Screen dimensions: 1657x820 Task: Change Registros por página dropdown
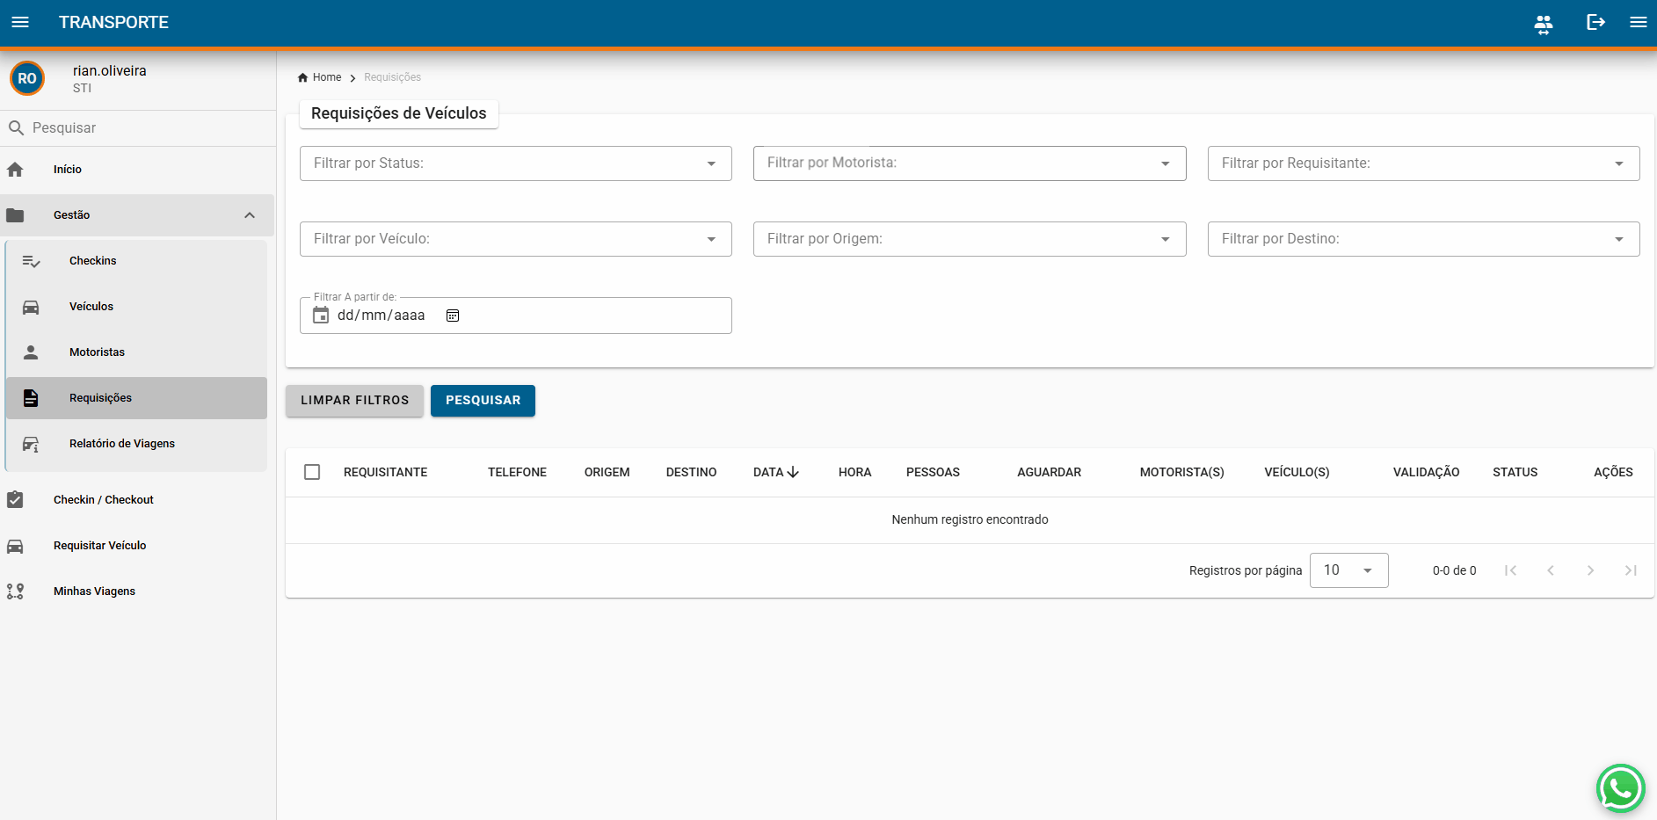click(x=1349, y=570)
